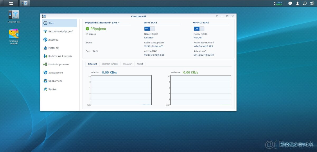Click MAC address 00:11:32:4d:62:1b
The image size is (317, 152).
[x=204, y=55]
